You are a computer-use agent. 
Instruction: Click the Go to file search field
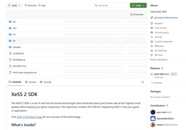click(x=110, y=6)
